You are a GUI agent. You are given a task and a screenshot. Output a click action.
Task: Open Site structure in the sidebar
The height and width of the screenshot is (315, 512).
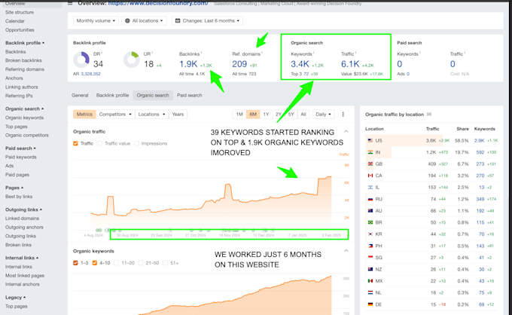[20, 12]
